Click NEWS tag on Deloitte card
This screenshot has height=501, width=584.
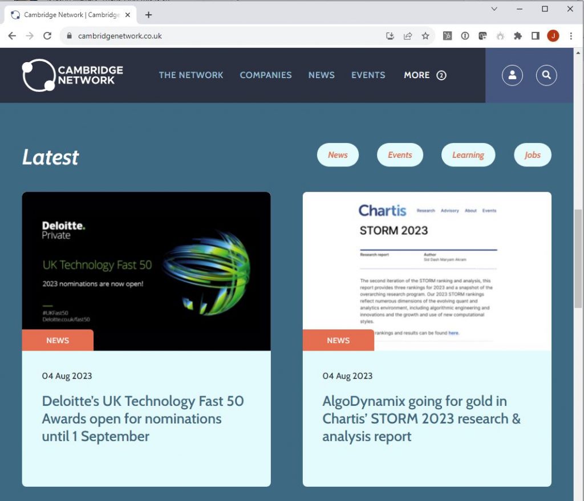coord(58,340)
